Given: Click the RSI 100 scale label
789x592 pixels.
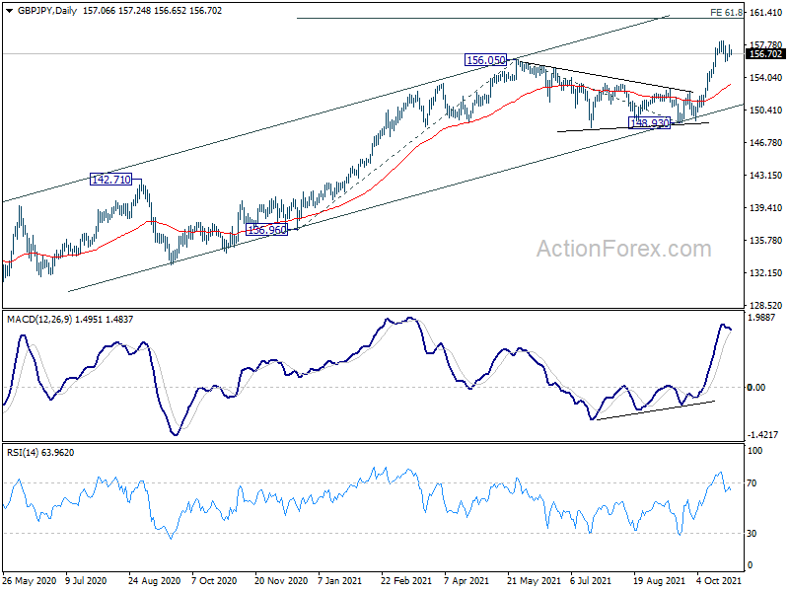Looking at the screenshot, I should click(x=754, y=451).
